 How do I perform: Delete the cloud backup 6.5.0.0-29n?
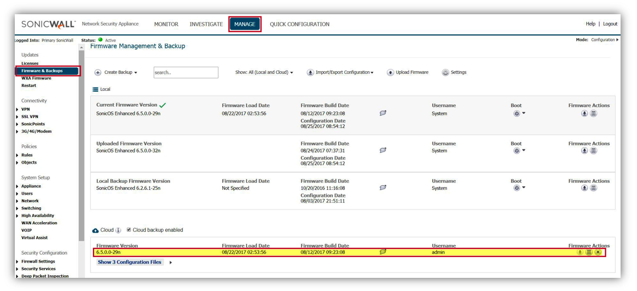point(598,252)
